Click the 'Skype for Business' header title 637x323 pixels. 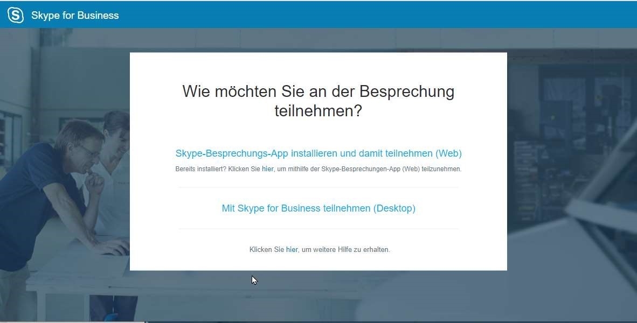75,16
